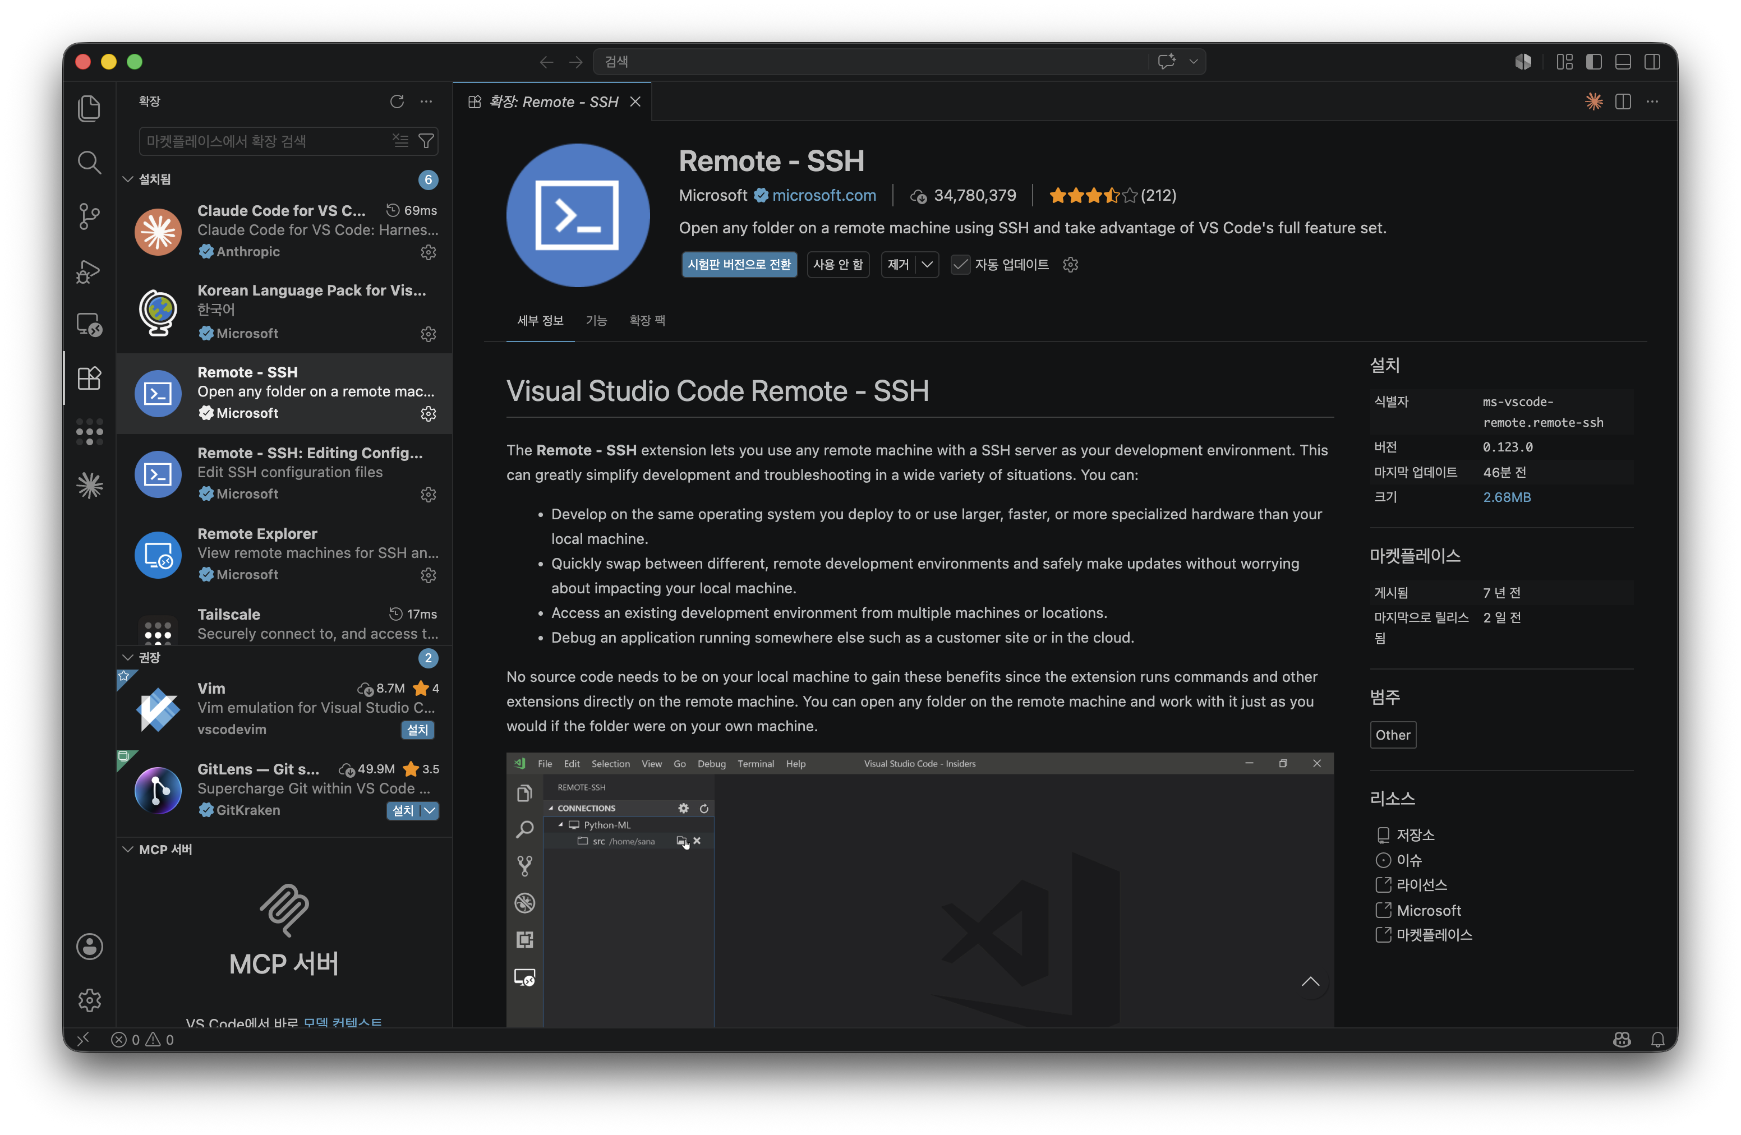The image size is (1741, 1135).
Task: Clear the extensions search results
Action: pos(400,140)
